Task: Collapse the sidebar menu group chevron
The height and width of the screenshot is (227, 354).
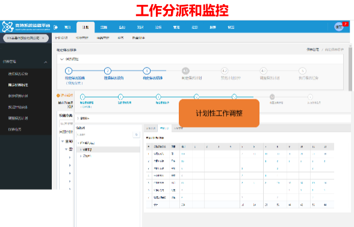Action: click(45, 62)
